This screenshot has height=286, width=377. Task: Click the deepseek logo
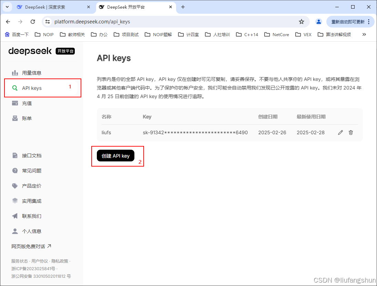[x=30, y=51]
